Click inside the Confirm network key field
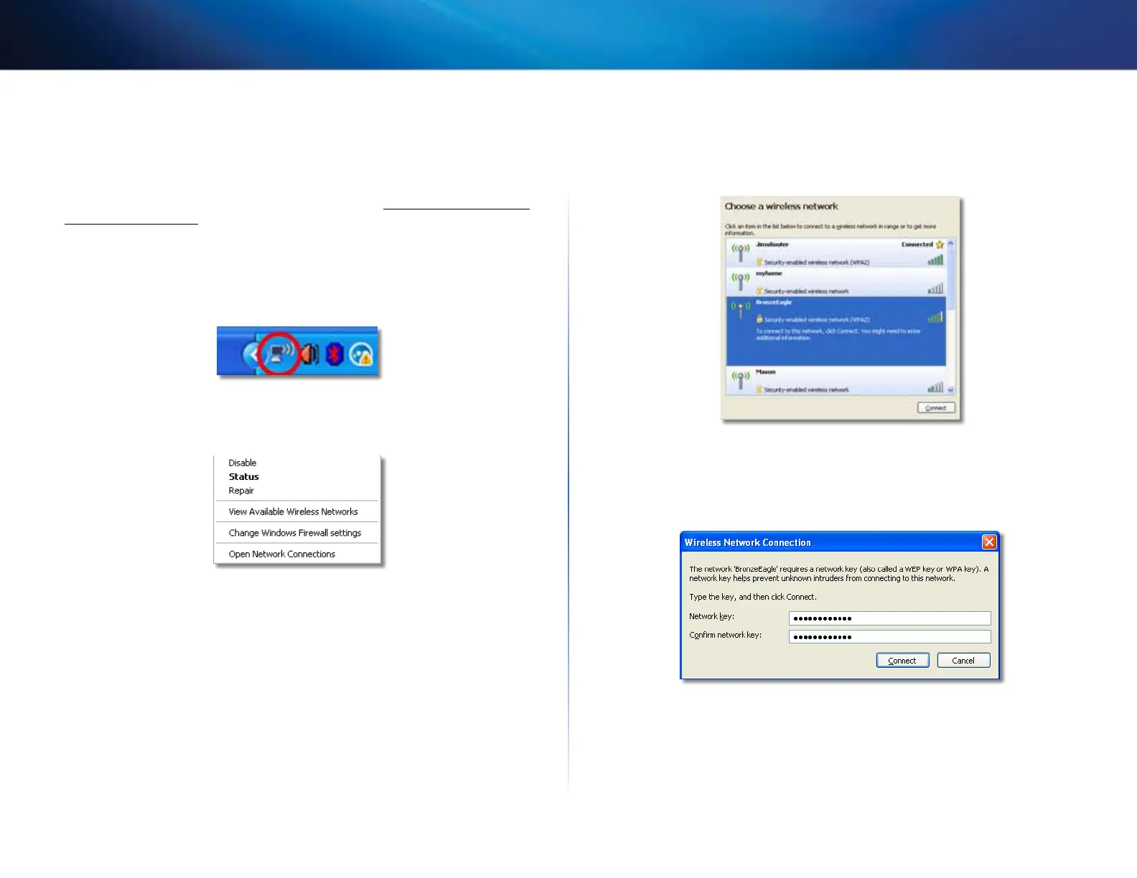 point(889,637)
